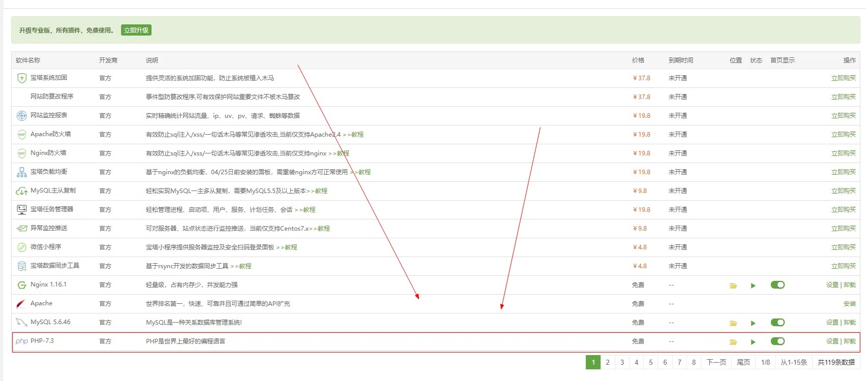
Task: Toggle homepage display for Nginx 1.16.1
Action: (x=778, y=285)
